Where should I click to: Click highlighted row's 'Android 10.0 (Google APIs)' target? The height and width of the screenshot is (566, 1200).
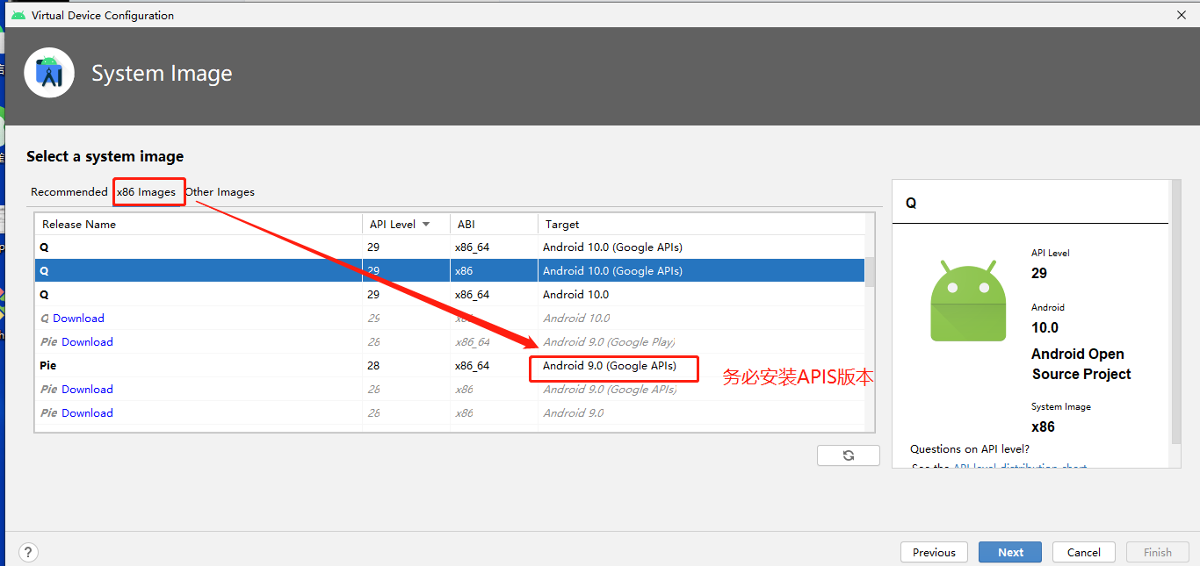click(612, 271)
